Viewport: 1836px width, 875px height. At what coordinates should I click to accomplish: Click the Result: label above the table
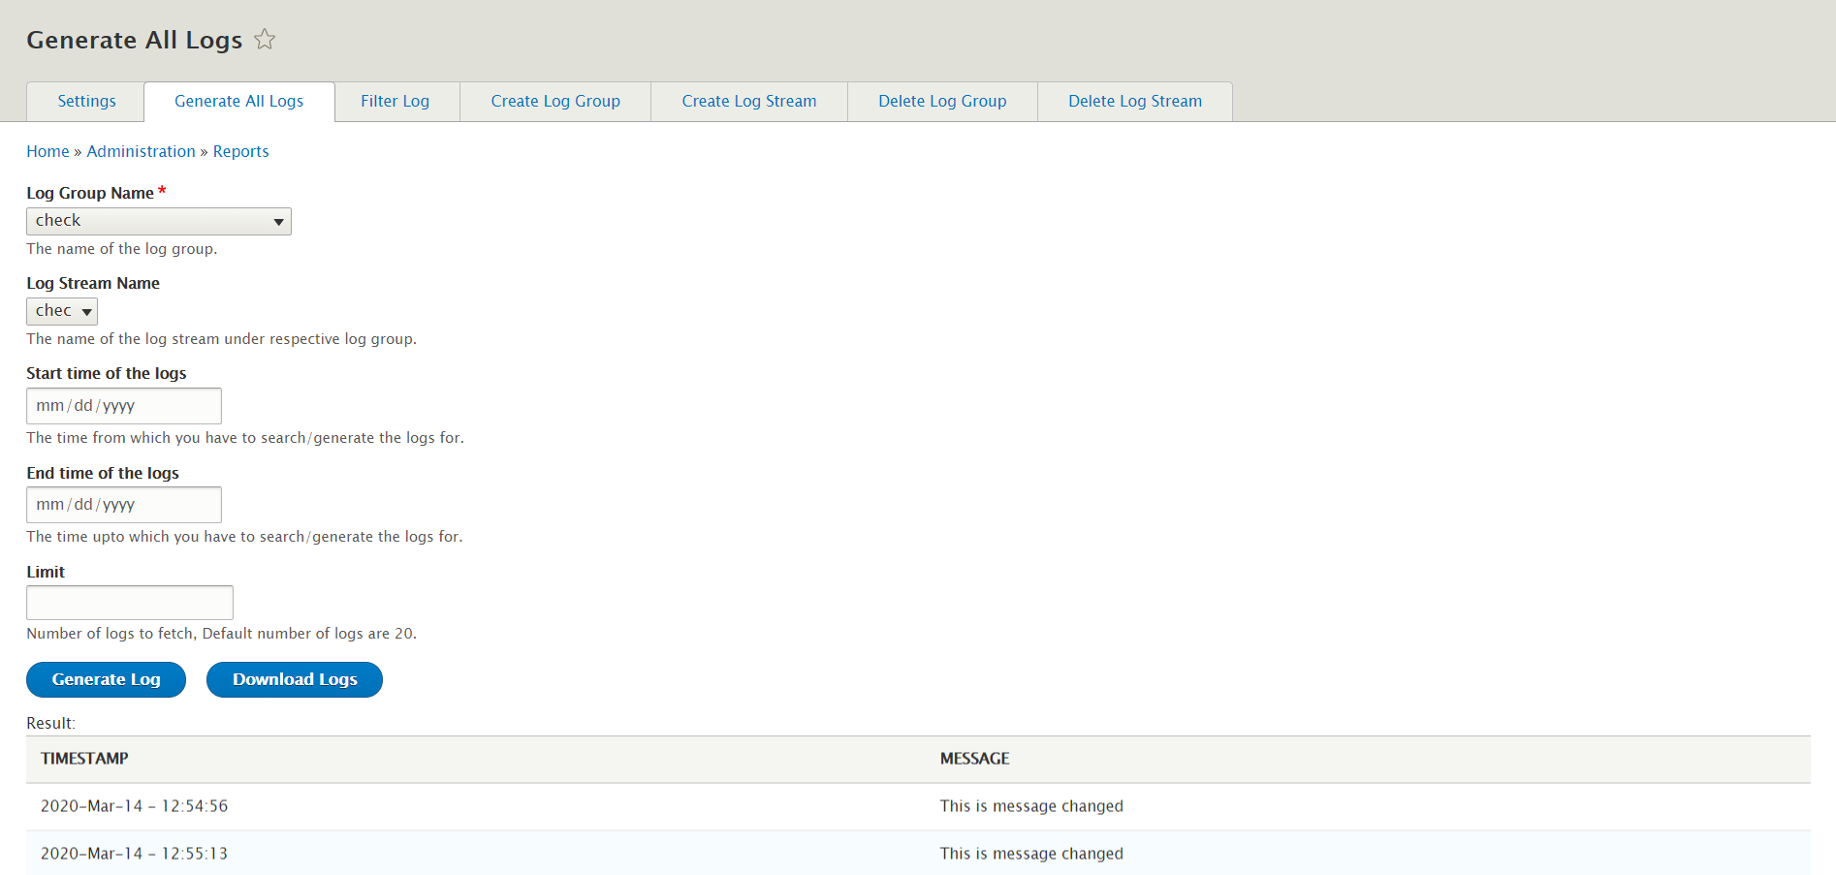[x=50, y=723]
